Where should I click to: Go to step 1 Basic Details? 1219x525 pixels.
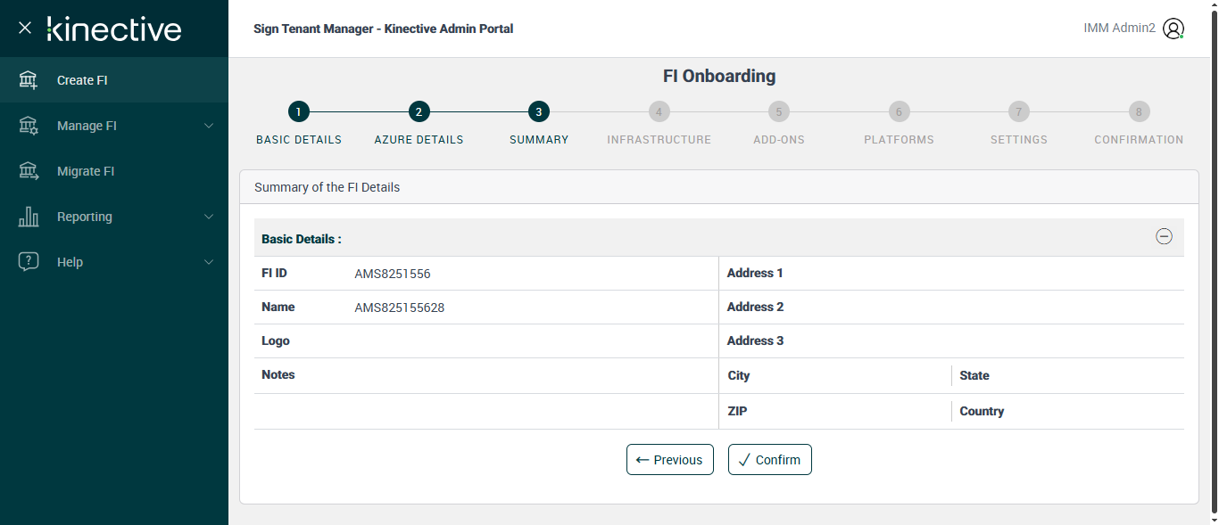[x=298, y=111]
